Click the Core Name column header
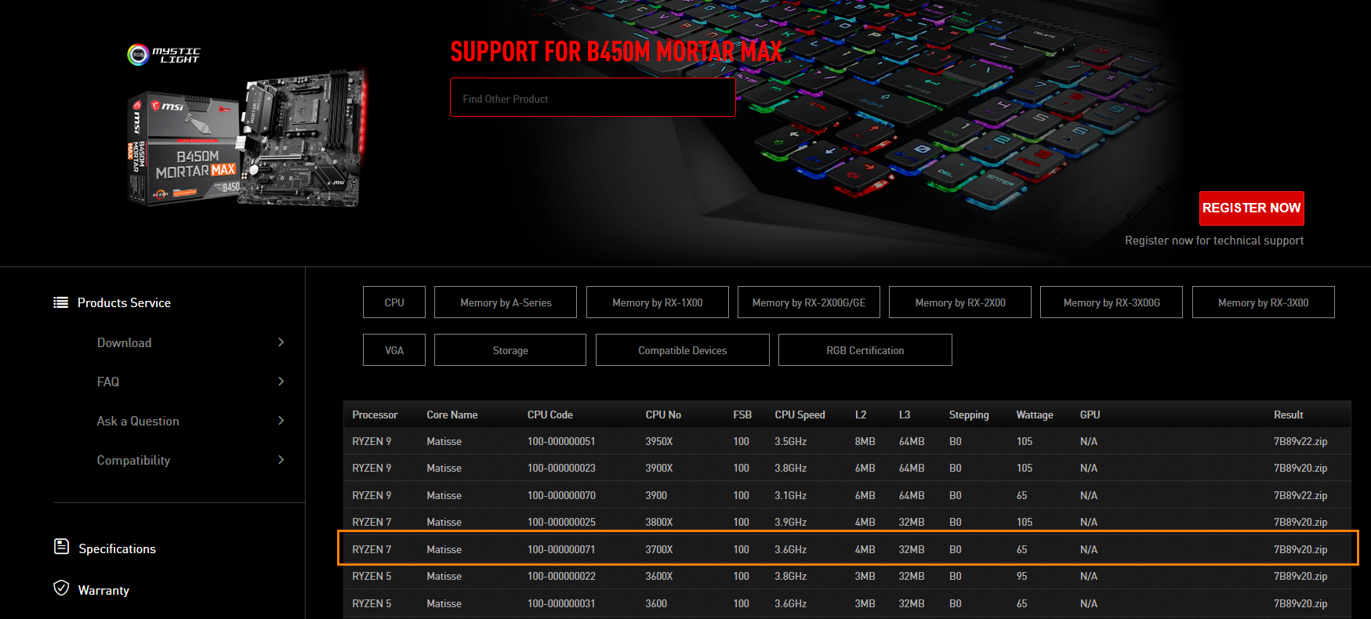This screenshot has height=619, width=1371. click(452, 414)
